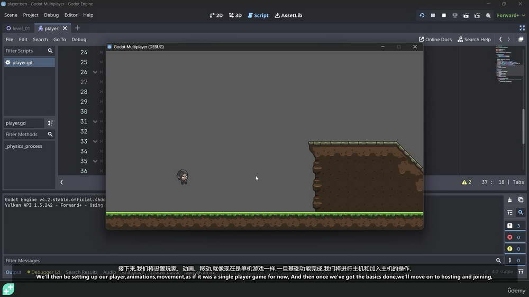The image size is (529, 297).
Task: Click the warnings count indicator
Action: pyautogui.click(x=466, y=183)
